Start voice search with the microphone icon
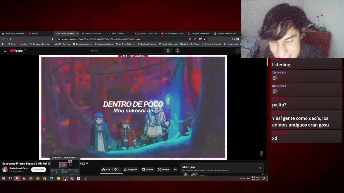This screenshot has height=193, width=344. pyautogui.click(x=177, y=51)
